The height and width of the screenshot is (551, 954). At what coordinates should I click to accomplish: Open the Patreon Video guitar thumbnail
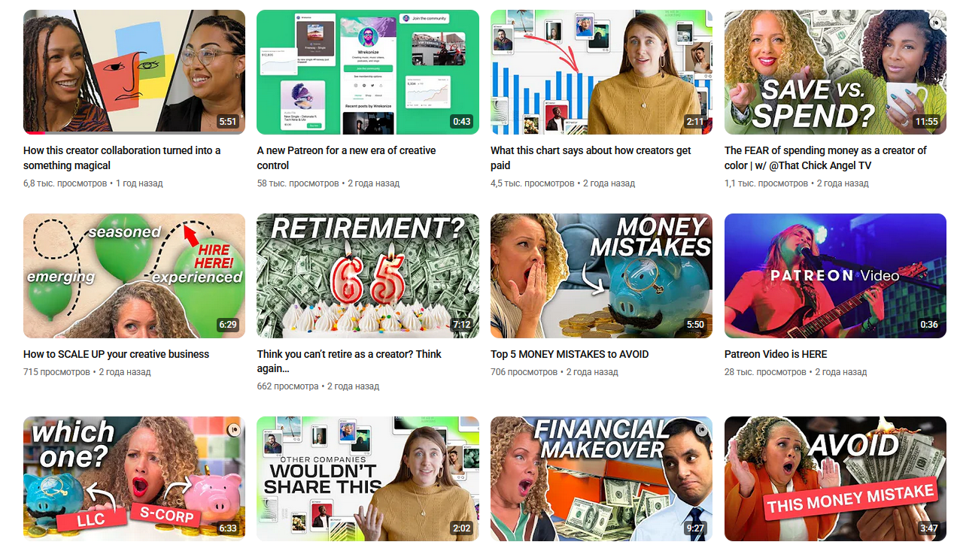[835, 276]
